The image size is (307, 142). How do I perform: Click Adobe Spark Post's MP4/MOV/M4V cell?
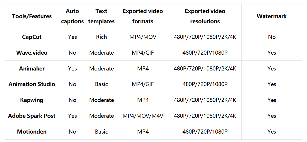pyautogui.click(x=143, y=116)
